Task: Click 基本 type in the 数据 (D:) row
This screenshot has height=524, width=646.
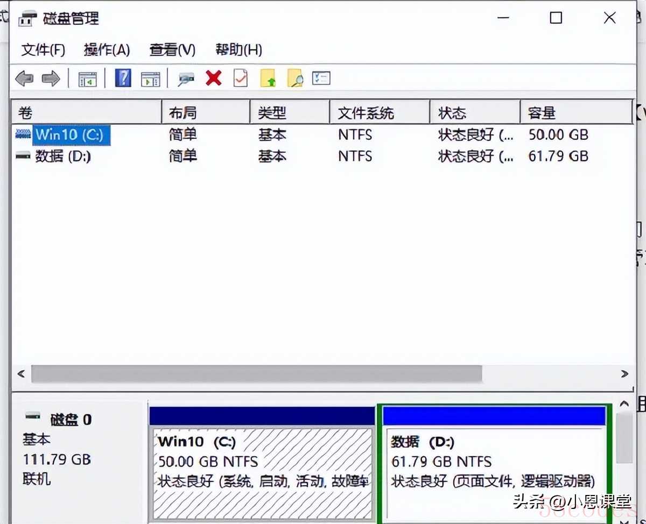Action: coord(272,157)
